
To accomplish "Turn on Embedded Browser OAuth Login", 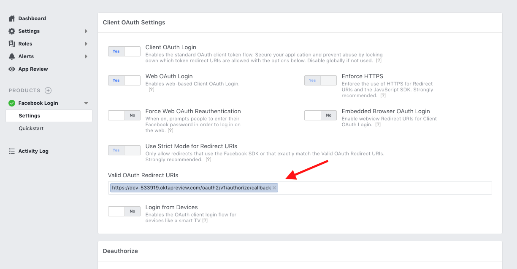I will 320,115.
